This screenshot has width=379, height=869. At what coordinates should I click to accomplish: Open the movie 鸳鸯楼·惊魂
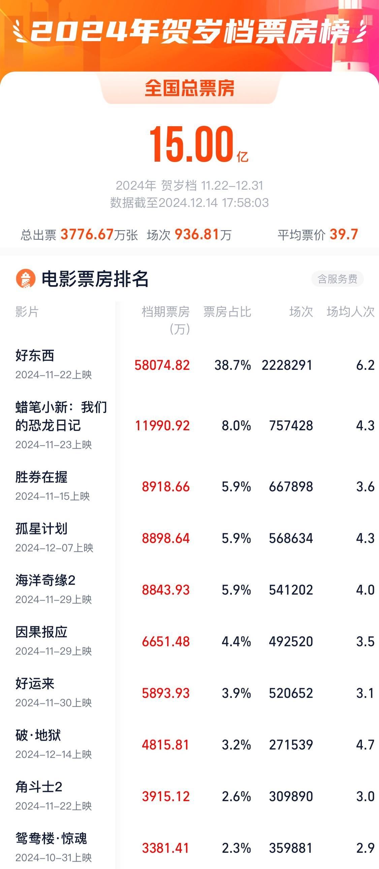click(51, 839)
